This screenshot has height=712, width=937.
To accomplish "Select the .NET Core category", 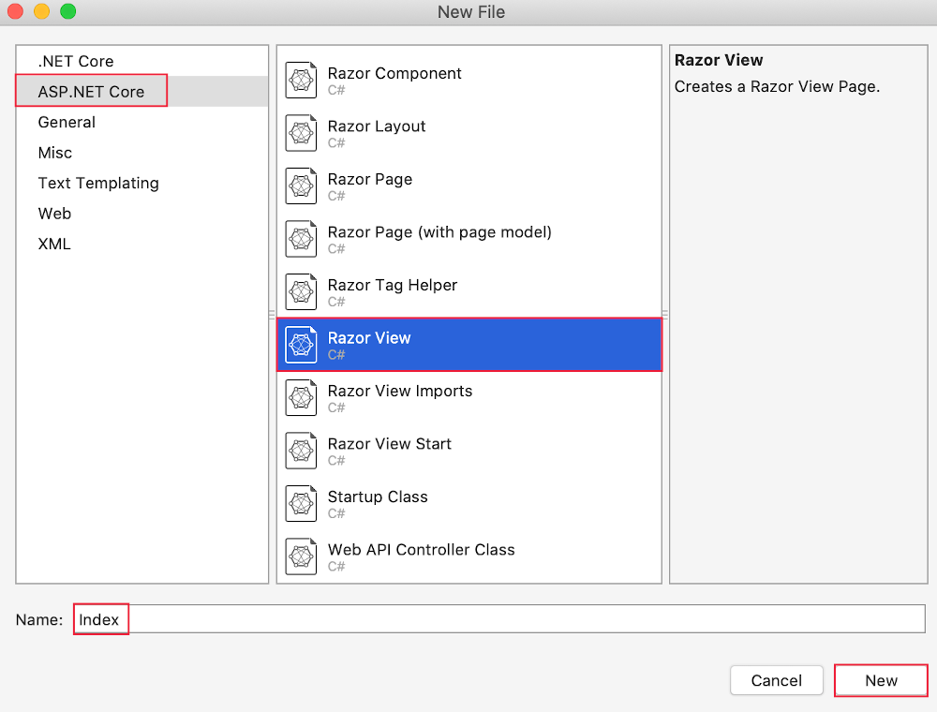I will click(x=76, y=61).
